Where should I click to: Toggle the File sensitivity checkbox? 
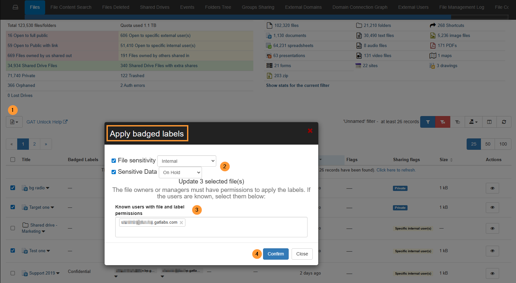[114, 160]
